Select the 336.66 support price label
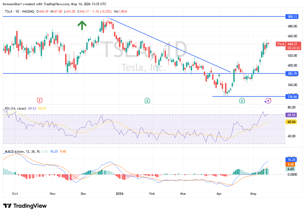This screenshot has width=305, height=214. pos(292,97)
